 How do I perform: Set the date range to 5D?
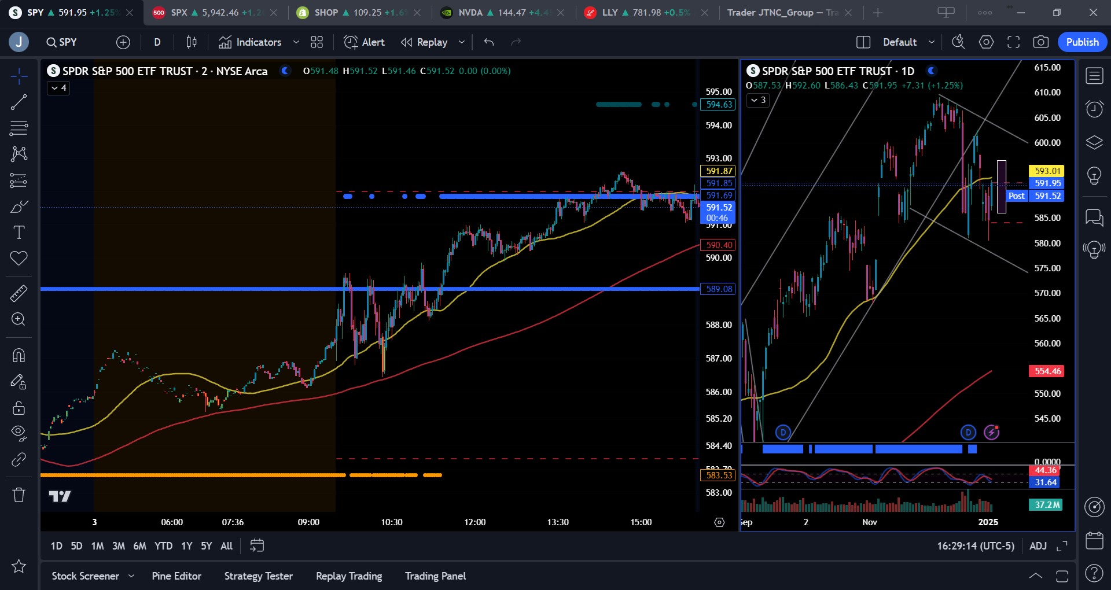[76, 546]
